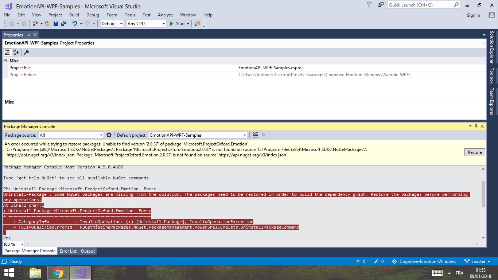Open the Team menu
Viewport: 498px width, 280px height.
112,15
